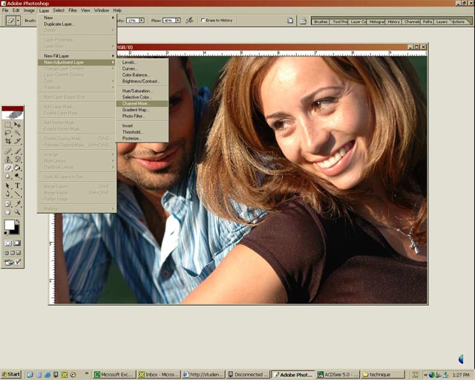The width and height of the screenshot is (475, 380).
Task: Select the Rectangular Marquee tool
Action: 8,125
